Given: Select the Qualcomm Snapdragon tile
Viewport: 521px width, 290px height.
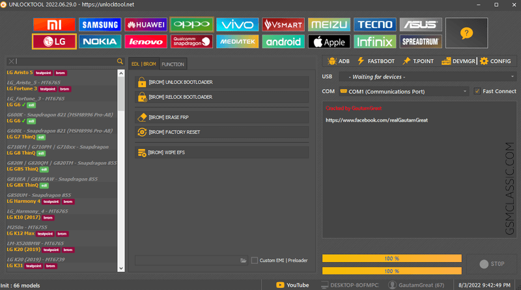Looking at the screenshot, I should tap(191, 42).
